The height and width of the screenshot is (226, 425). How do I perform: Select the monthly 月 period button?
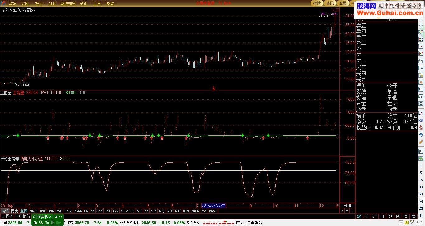tap(421, 216)
